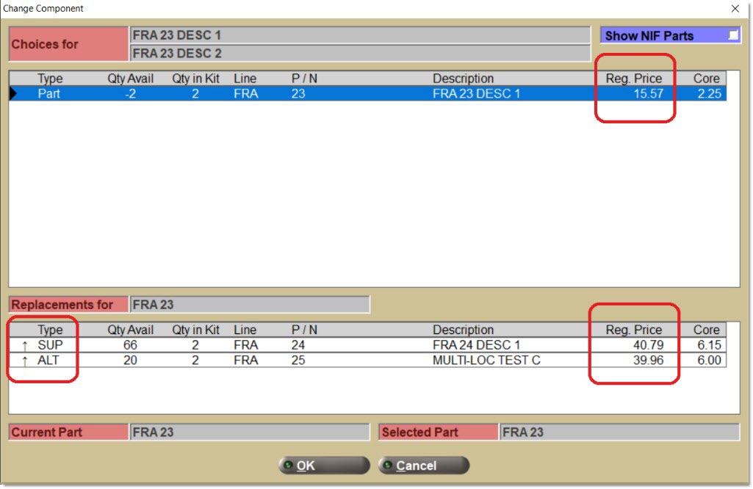Image resolution: width=753 pixels, height=489 pixels.
Task: Click the FRA 23 DESC 2 field
Action: click(360, 54)
